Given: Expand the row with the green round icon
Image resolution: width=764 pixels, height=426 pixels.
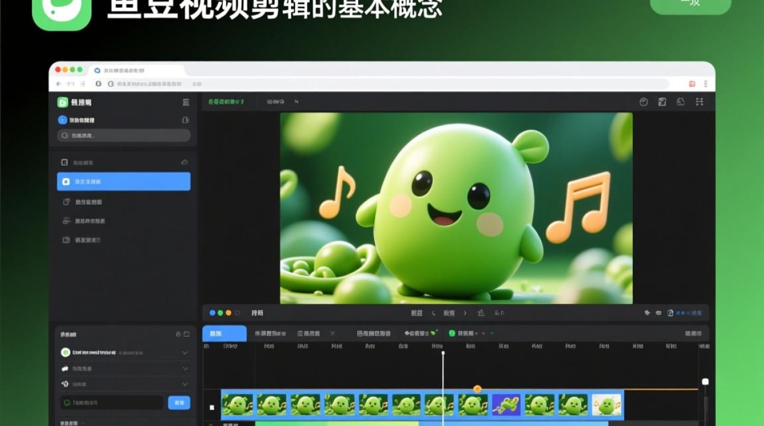Looking at the screenshot, I should tap(185, 353).
